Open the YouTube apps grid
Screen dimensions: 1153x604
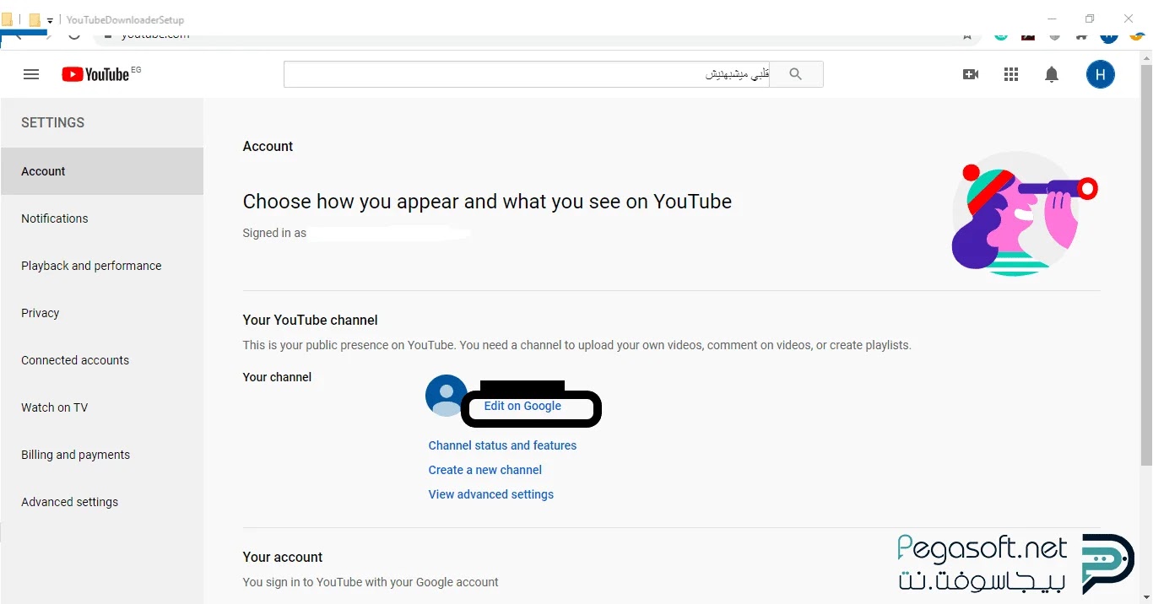[x=1011, y=74]
